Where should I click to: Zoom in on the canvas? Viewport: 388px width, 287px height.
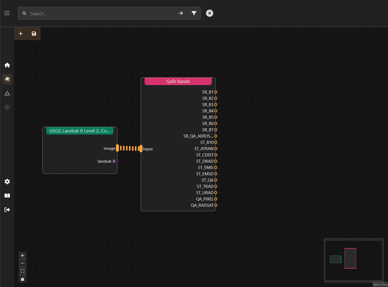23,256
